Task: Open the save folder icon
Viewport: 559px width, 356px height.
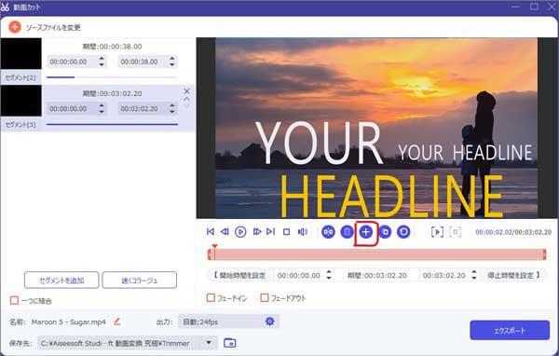Action: tap(230, 343)
